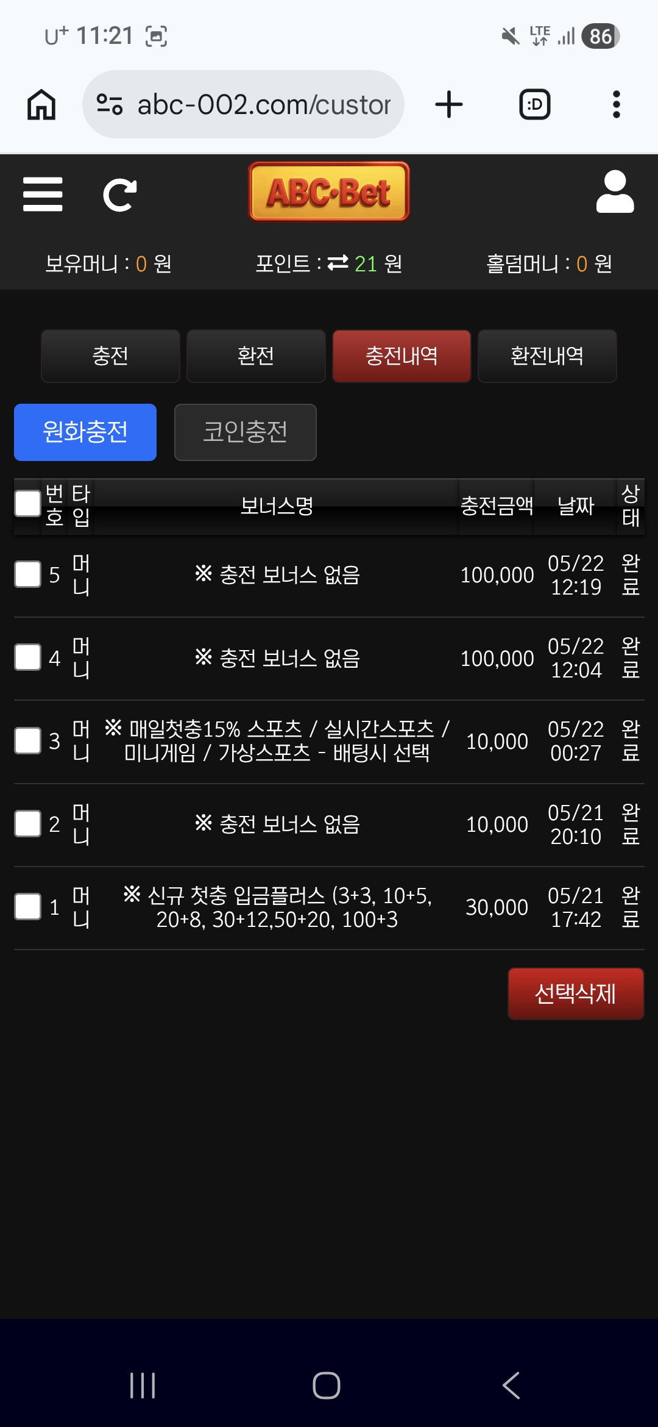Tap the point exchange arrows icon
This screenshot has width=658, height=1427.
[x=338, y=263]
